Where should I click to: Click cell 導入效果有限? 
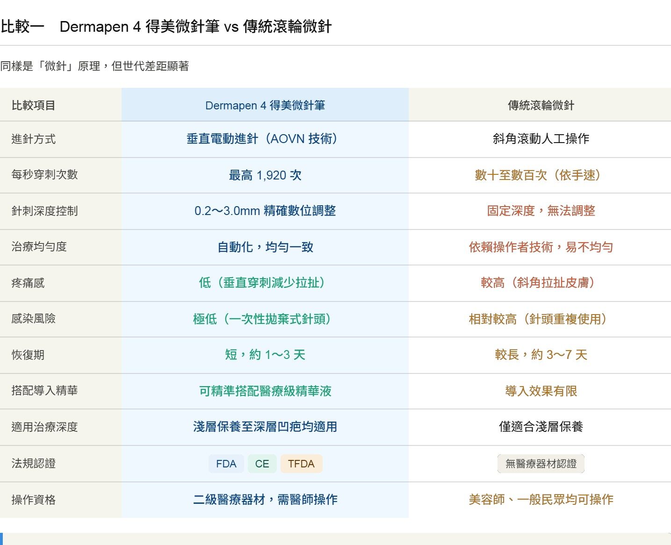[540, 391]
